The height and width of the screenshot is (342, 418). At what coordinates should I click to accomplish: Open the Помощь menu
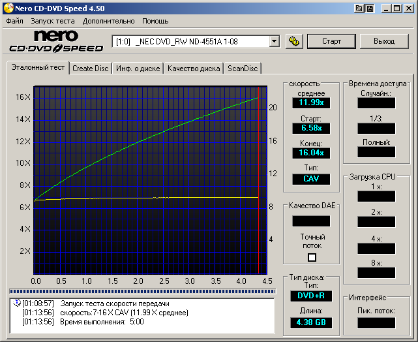[155, 21]
